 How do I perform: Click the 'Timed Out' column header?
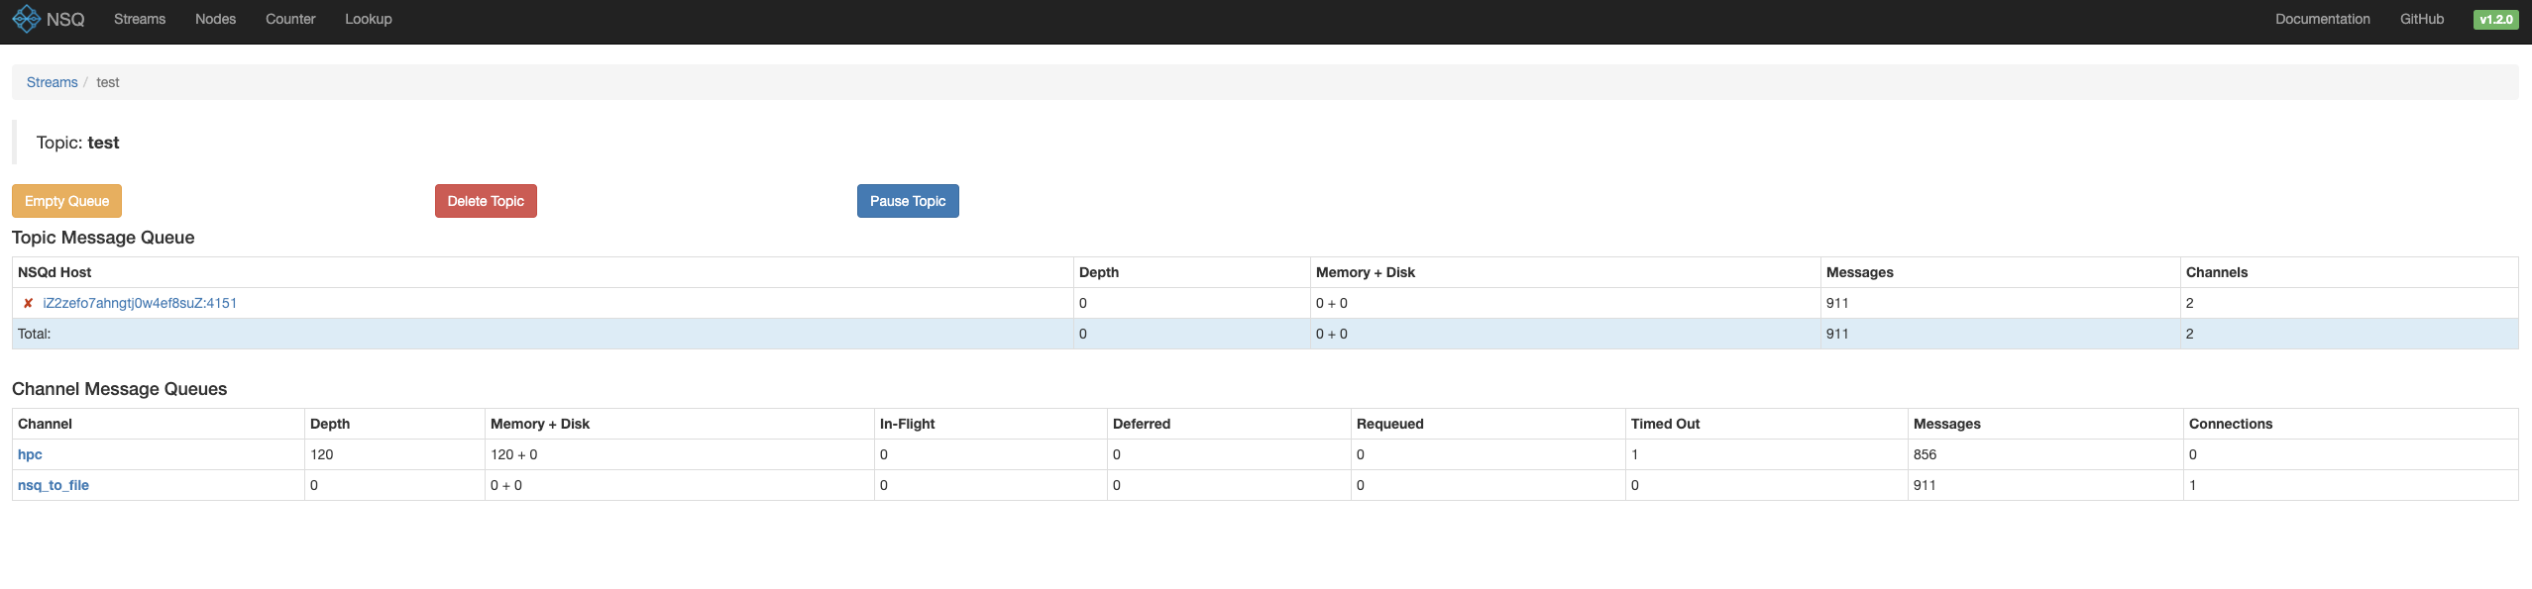(x=1665, y=424)
